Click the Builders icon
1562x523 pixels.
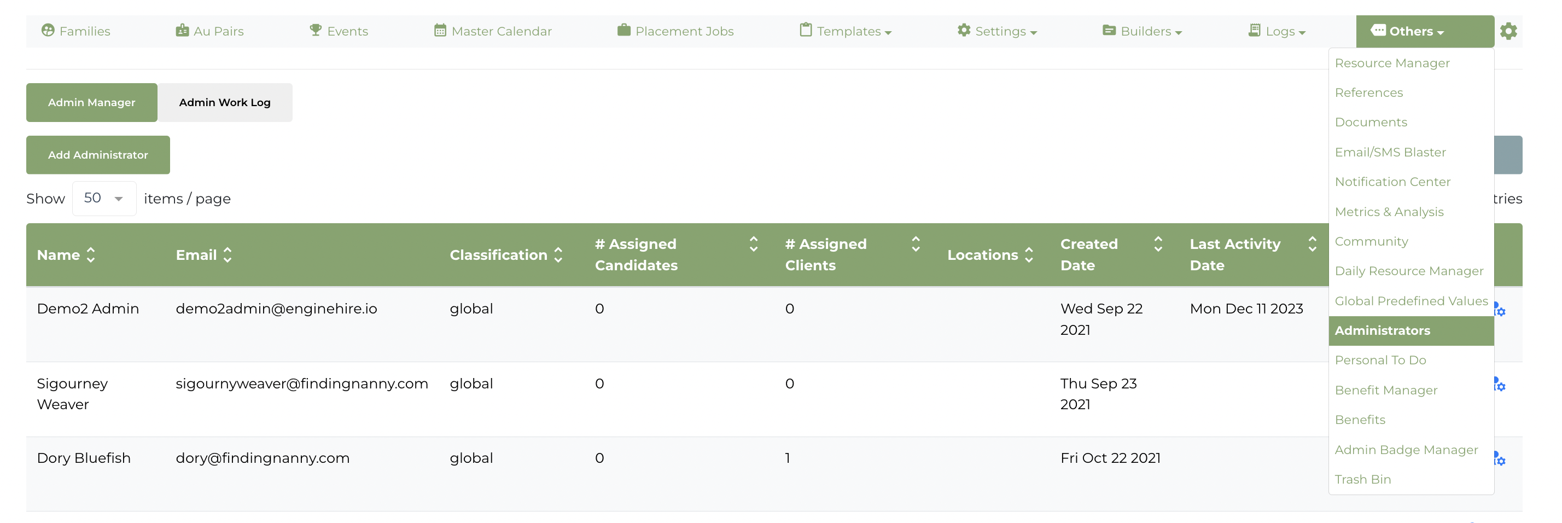pos(1109,30)
